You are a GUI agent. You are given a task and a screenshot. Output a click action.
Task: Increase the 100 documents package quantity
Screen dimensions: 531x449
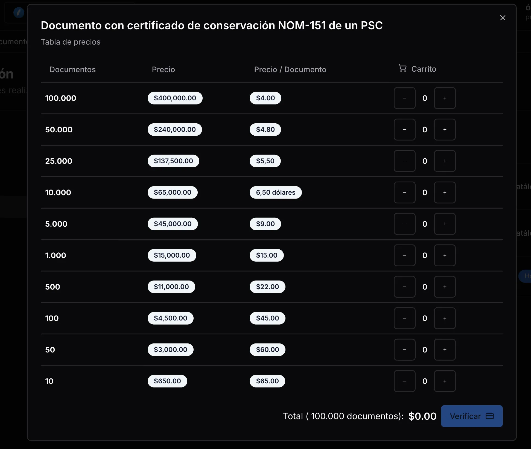(x=445, y=318)
